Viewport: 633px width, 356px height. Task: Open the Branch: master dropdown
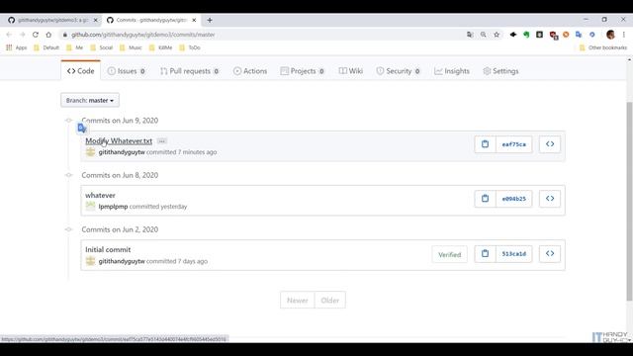click(x=90, y=100)
